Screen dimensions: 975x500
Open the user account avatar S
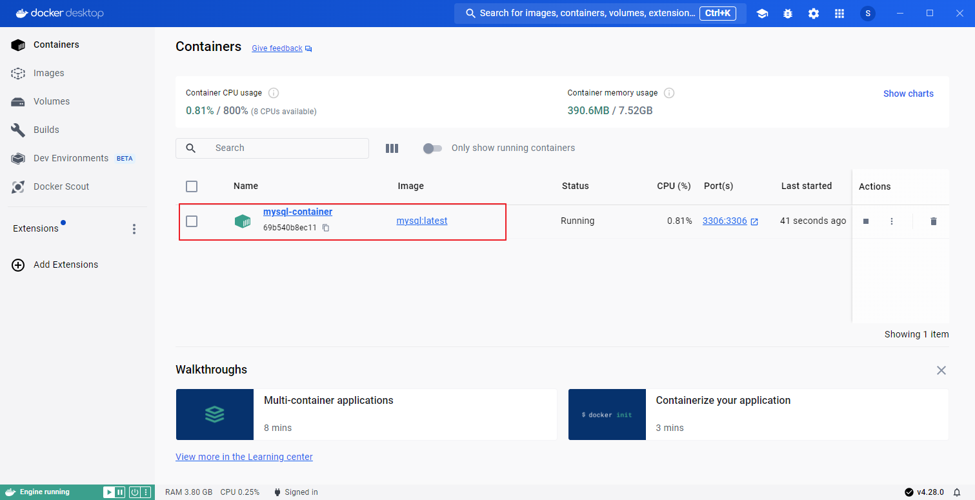click(868, 14)
